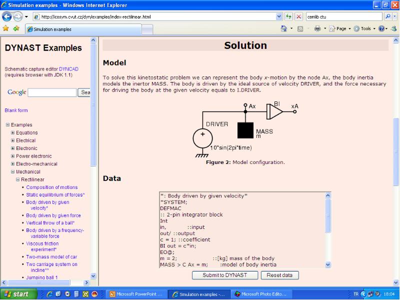Image resolution: width=400 pixels, height=300 pixels.
Task: Launch Internet Explorer from Quick Launch
Action: point(49,294)
